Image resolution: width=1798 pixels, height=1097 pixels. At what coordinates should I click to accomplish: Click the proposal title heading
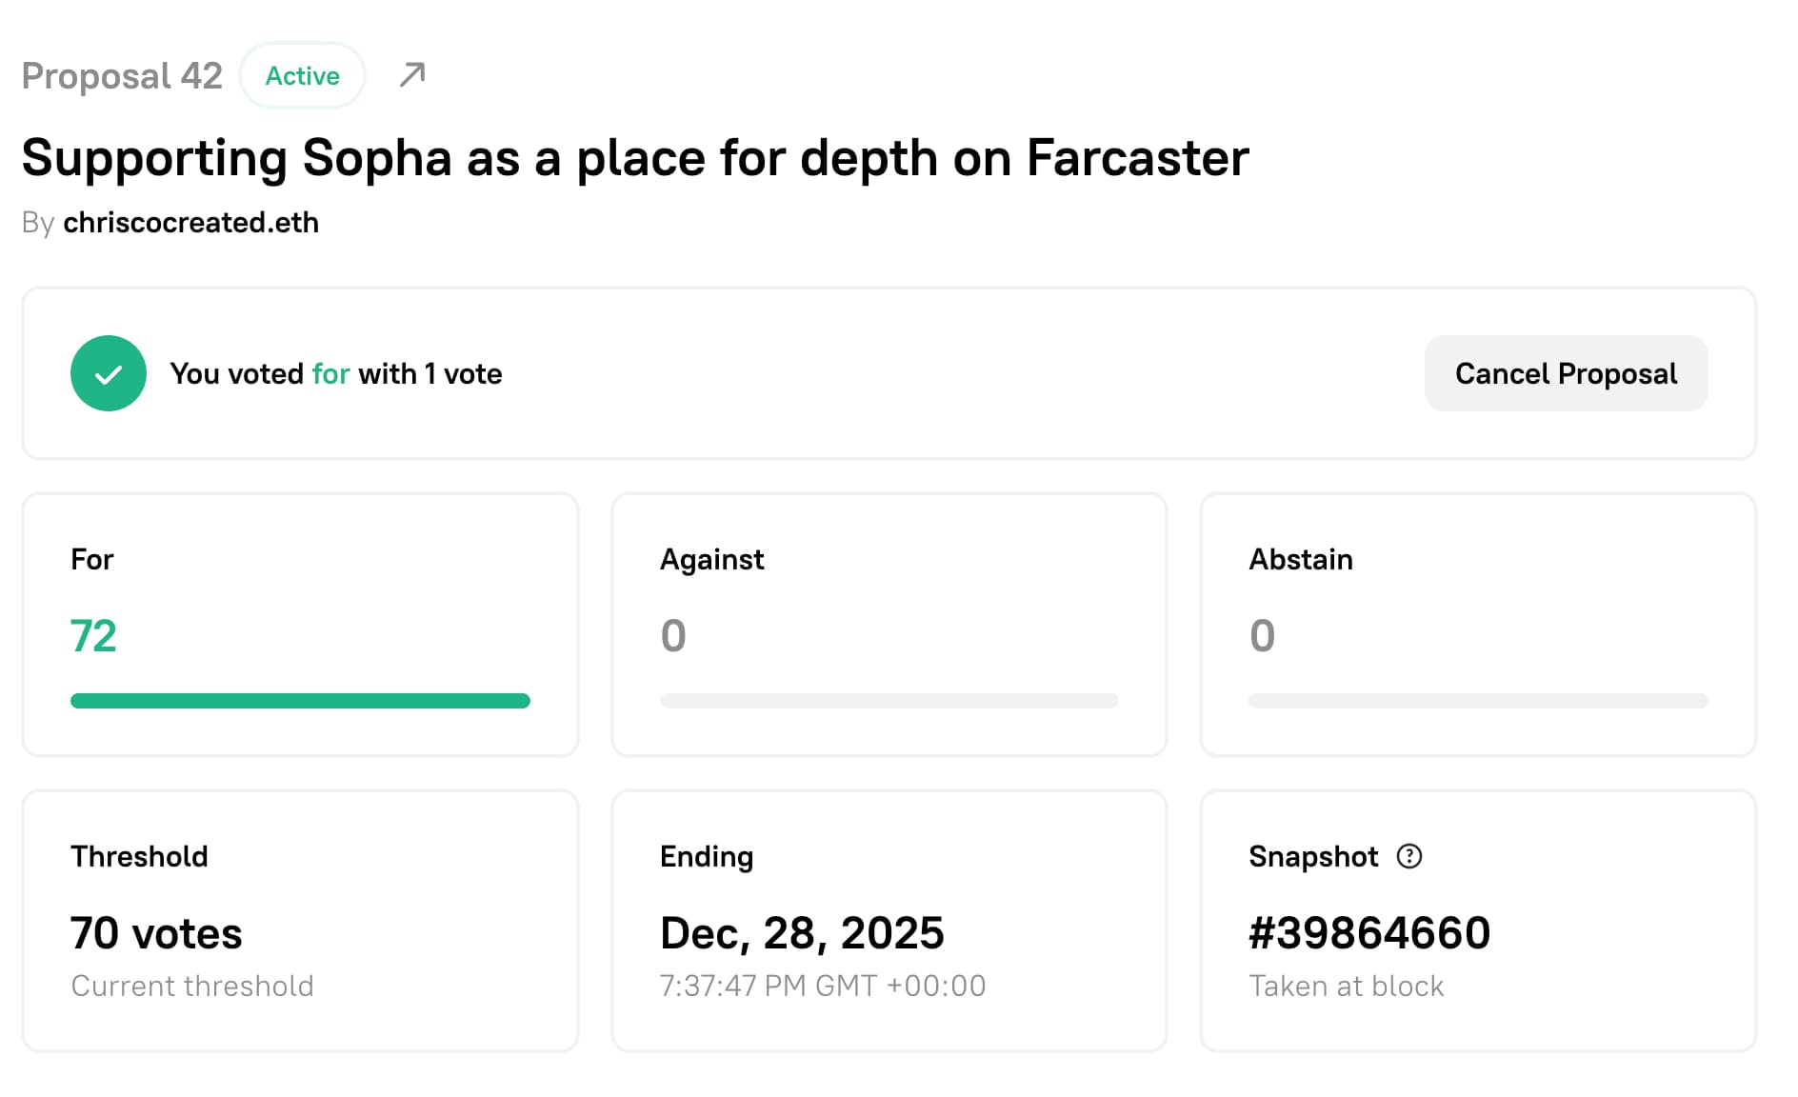[635, 158]
